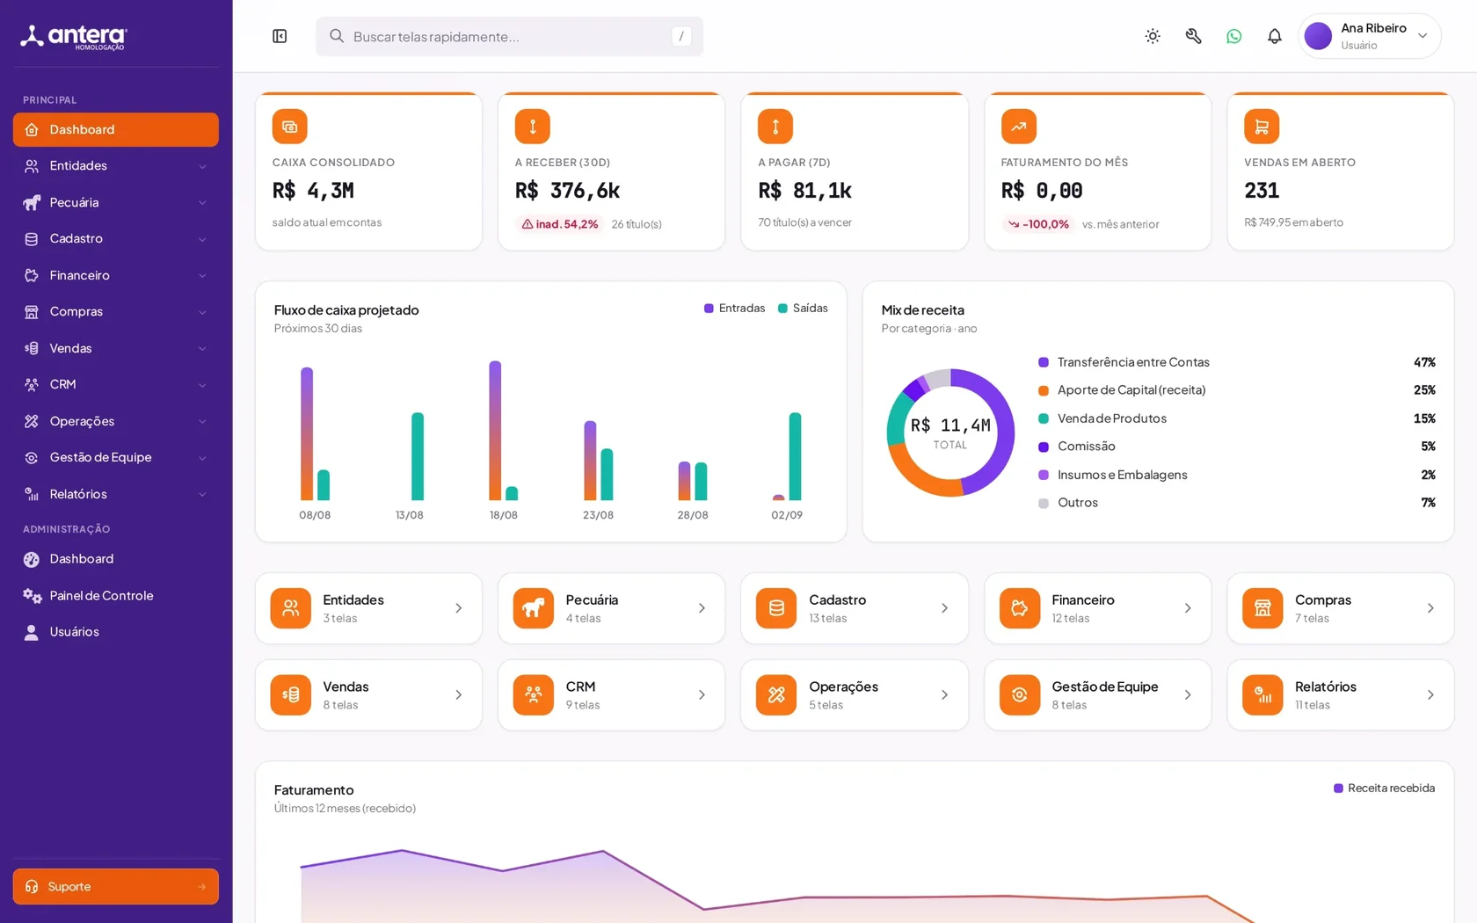Image resolution: width=1477 pixels, height=923 pixels.
Task: Click '13 telas' text on Cadastro card
Action: coord(827,619)
